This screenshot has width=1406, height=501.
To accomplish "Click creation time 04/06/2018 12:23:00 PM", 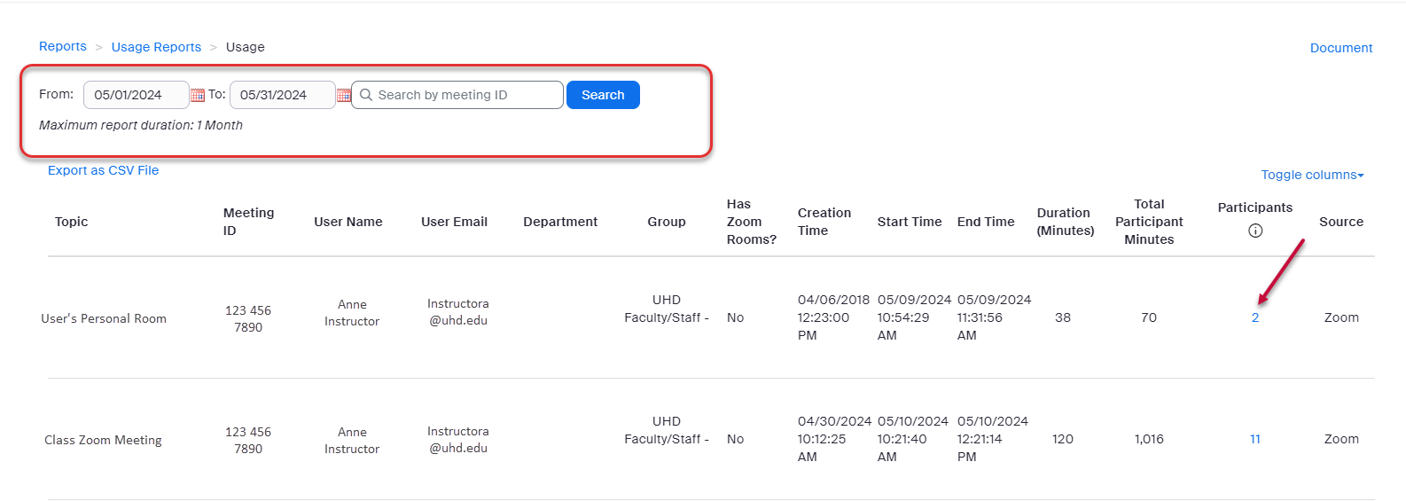I will point(833,317).
